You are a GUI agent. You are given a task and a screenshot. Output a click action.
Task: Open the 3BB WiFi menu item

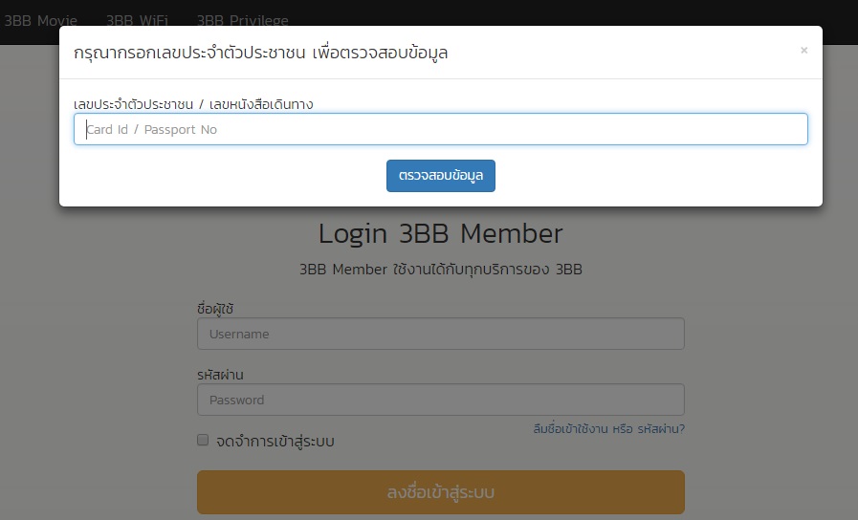[137, 20]
